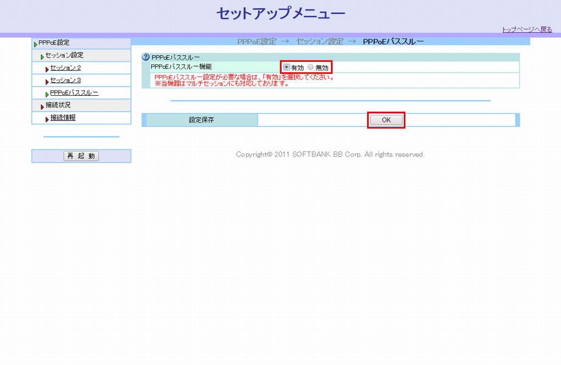Click the PPPoEパススルー機能 label
The height and width of the screenshot is (365, 561).
click(x=181, y=67)
